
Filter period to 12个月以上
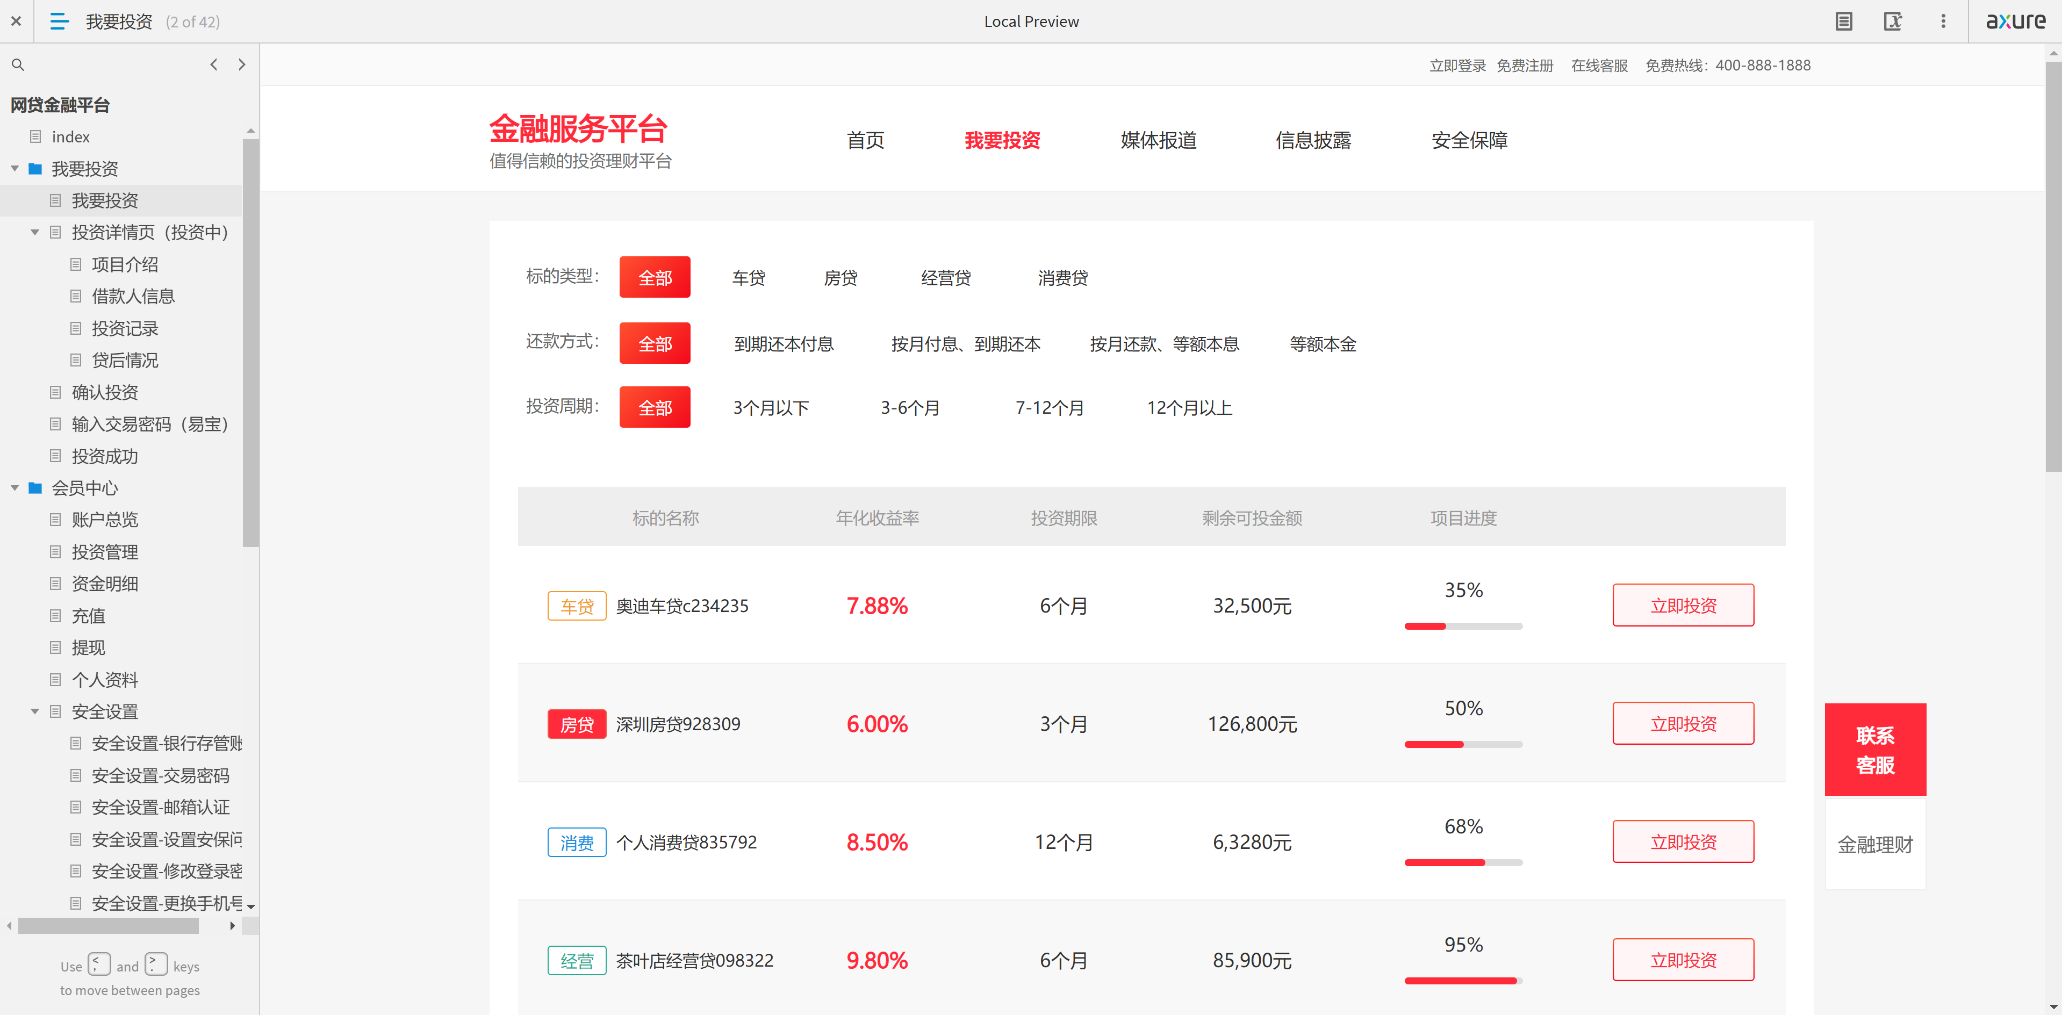[x=1189, y=408]
